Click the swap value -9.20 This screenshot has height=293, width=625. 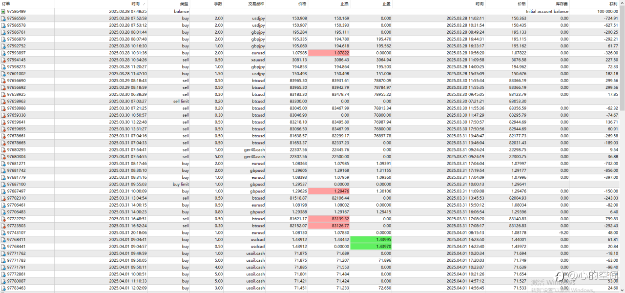tap(563, 233)
